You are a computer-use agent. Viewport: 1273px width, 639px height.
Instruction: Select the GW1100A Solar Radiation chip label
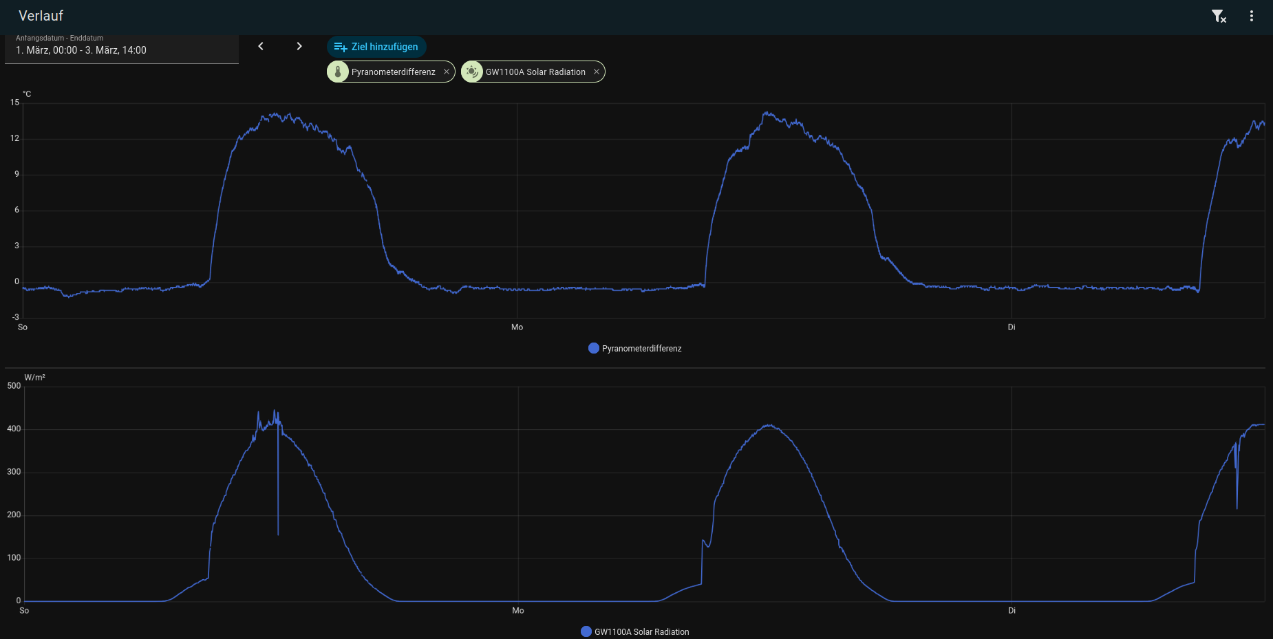(535, 72)
